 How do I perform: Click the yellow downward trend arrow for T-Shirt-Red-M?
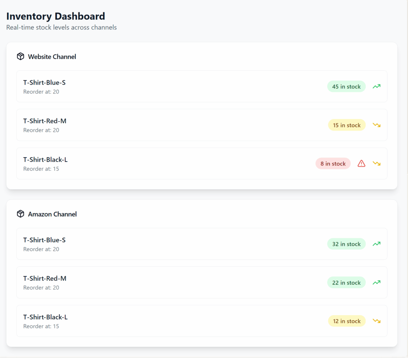pyautogui.click(x=376, y=125)
